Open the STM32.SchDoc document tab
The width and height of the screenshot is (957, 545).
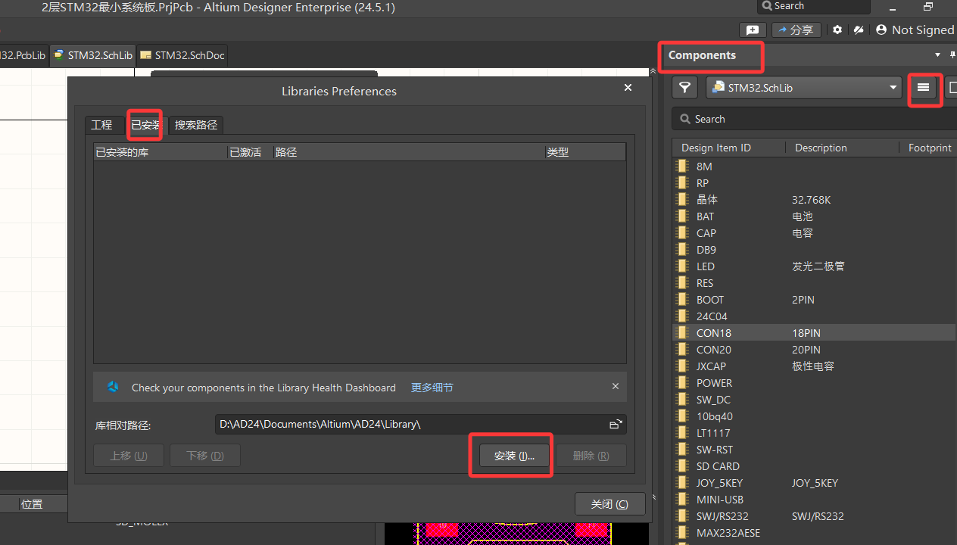pyautogui.click(x=182, y=55)
